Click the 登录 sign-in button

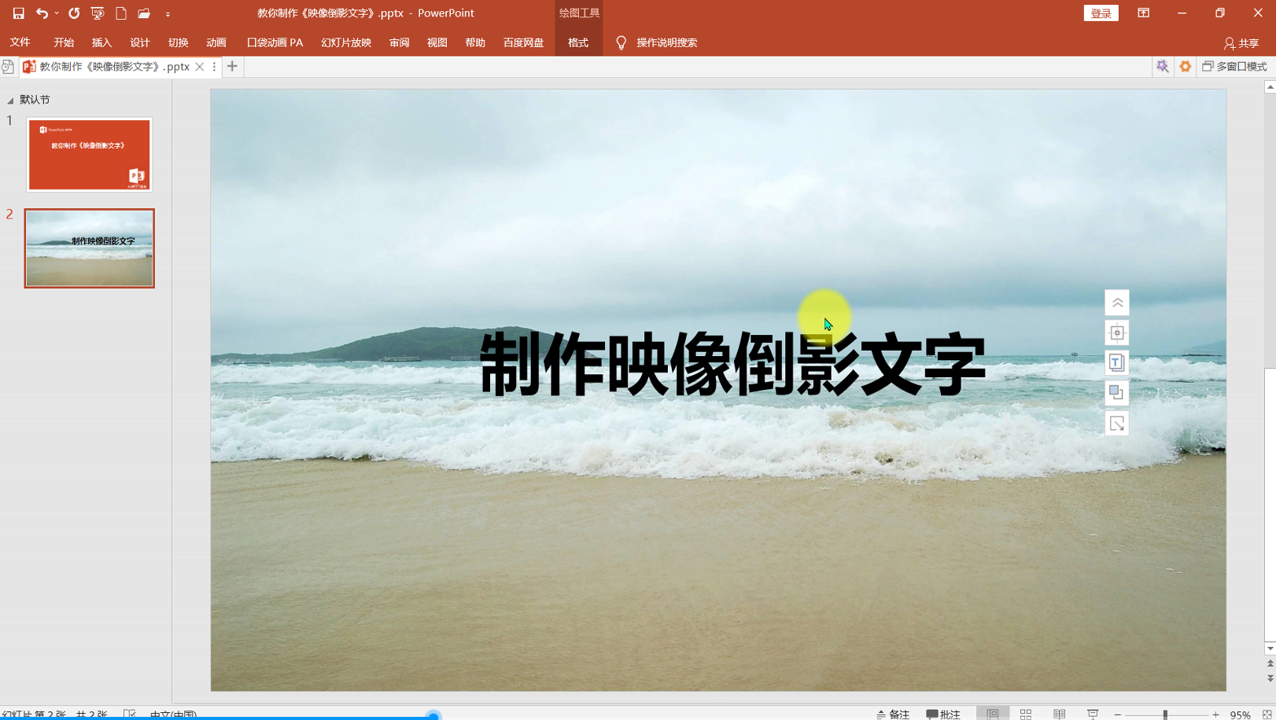point(1101,13)
